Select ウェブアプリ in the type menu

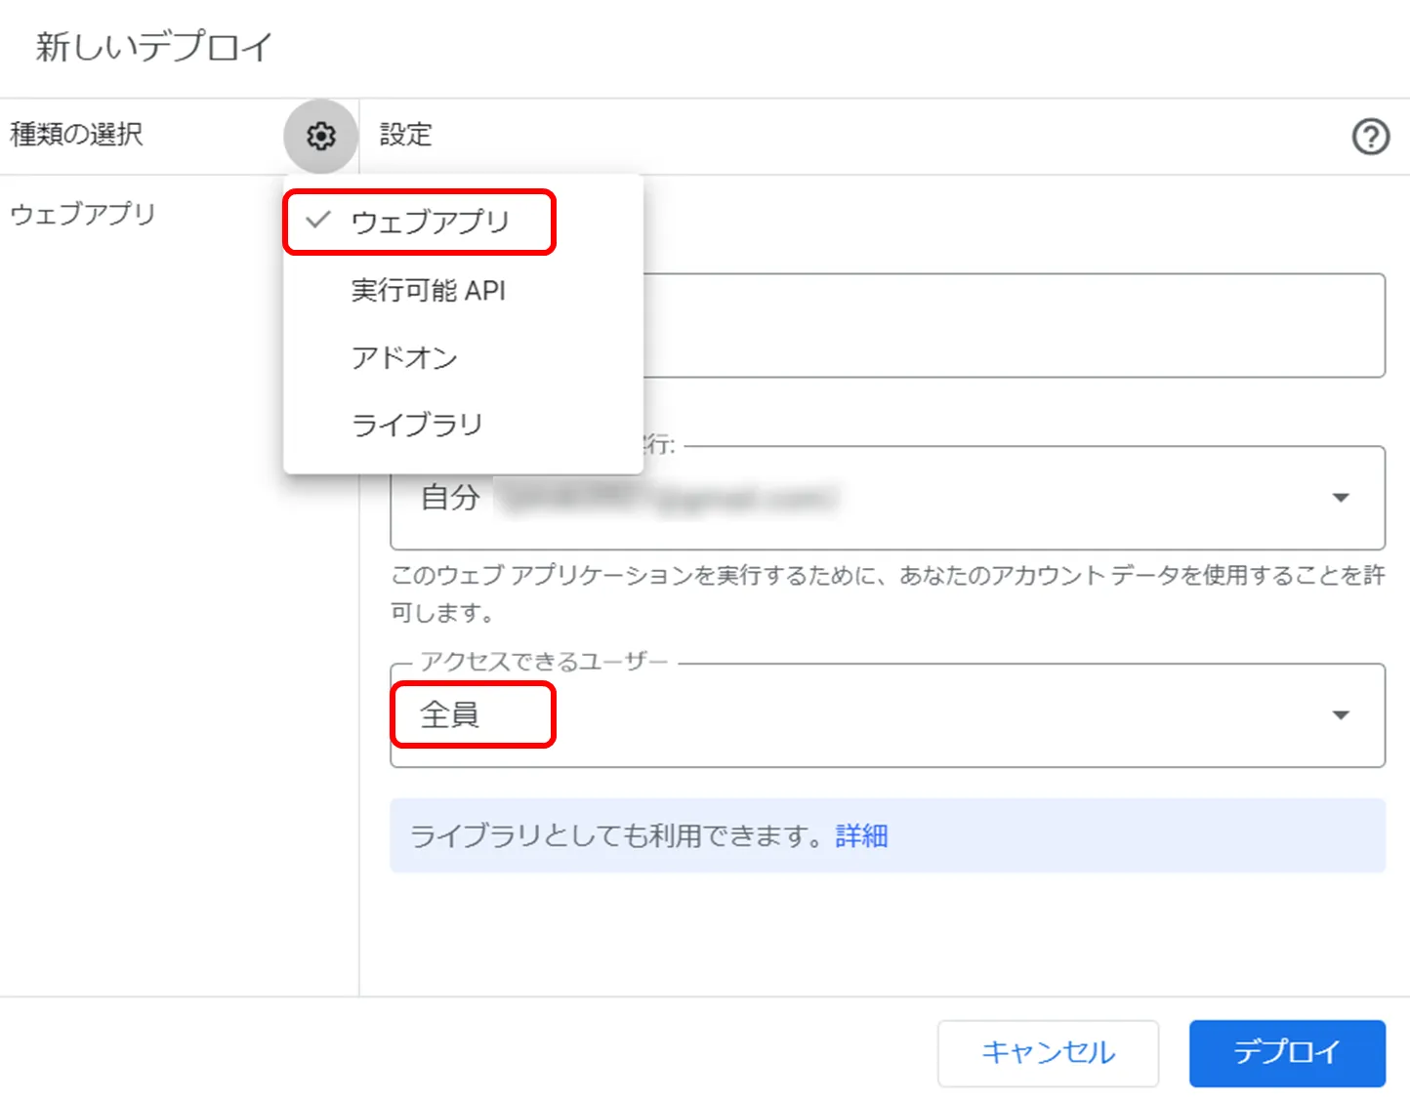point(463,222)
